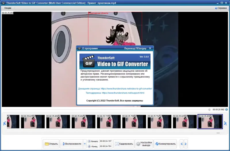This screenshot has width=230, height=151.
Task: Select frame thumbnail 00:00:25.692
Action: click(83, 121)
